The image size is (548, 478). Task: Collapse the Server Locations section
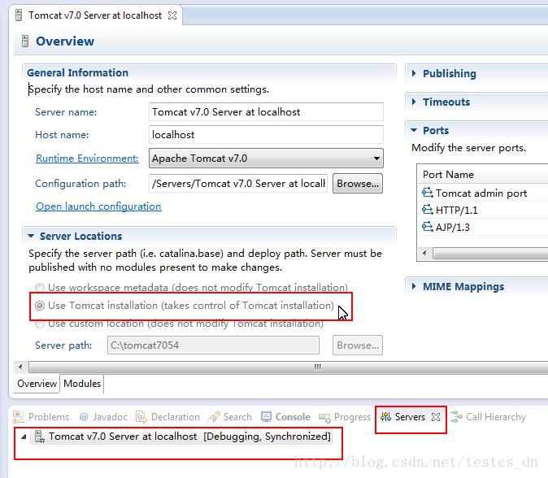[31, 237]
